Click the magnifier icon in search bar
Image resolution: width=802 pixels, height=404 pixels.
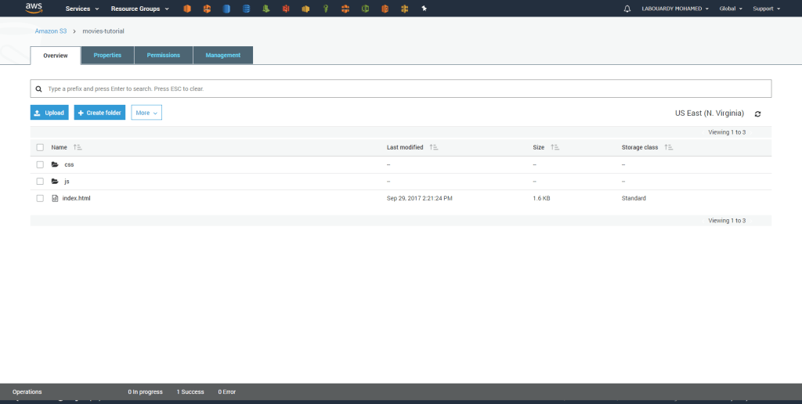(x=39, y=89)
